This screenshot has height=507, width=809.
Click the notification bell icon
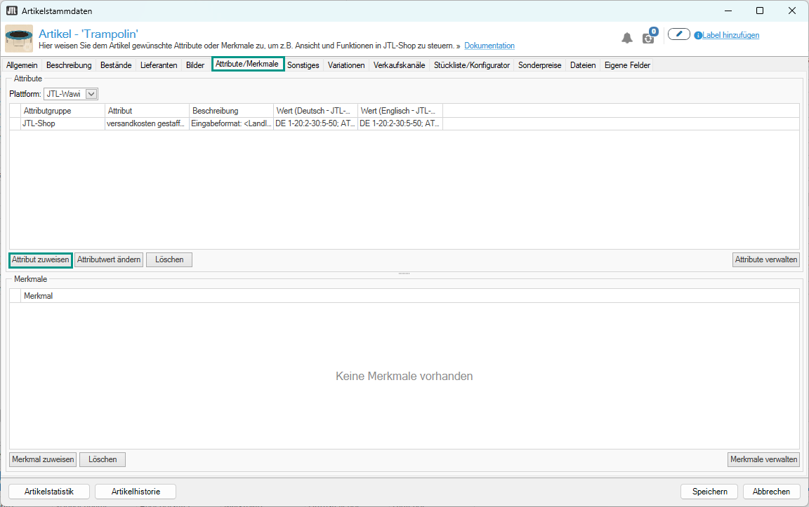(x=627, y=38)
